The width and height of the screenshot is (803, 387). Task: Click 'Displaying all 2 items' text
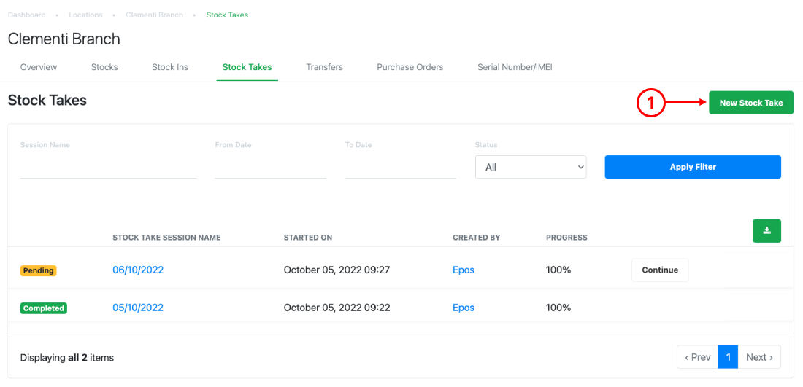(x=67, y=358)
